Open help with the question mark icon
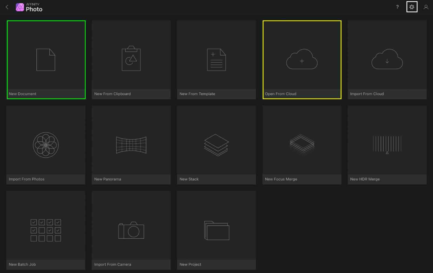This screenshot has width=433, height=273. tap(397, 7)
